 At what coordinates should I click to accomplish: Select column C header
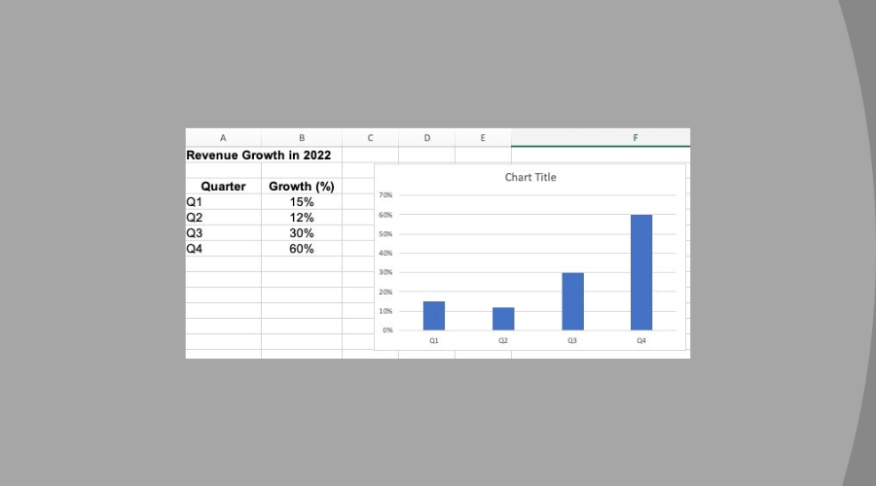pos(371,138)
